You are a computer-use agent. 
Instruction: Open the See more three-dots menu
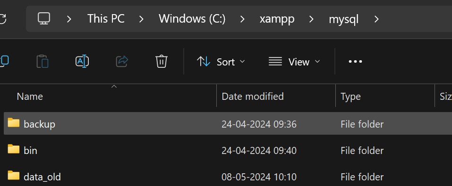click(x=355, y=62)
